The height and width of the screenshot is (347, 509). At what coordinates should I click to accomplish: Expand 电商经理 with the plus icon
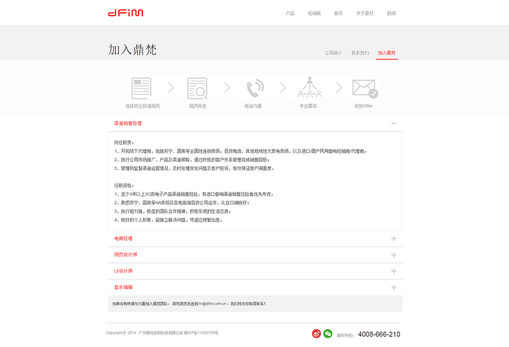[x=394, y=238]
